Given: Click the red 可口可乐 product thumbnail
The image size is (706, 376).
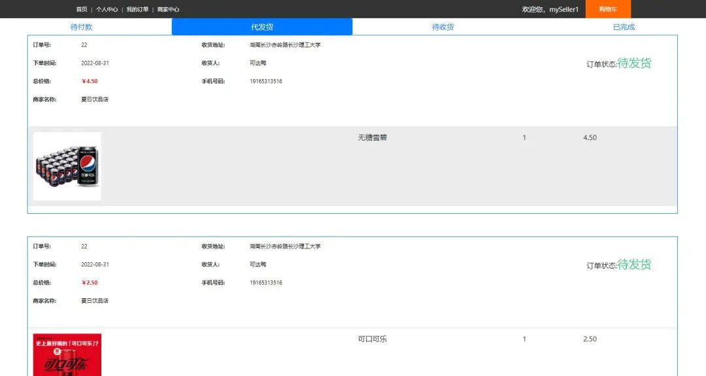Looking at the screenshot, I should click(x=67, y=355).
